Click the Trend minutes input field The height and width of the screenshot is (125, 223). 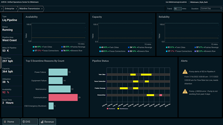pyautogui.click(x=178, y=9)
